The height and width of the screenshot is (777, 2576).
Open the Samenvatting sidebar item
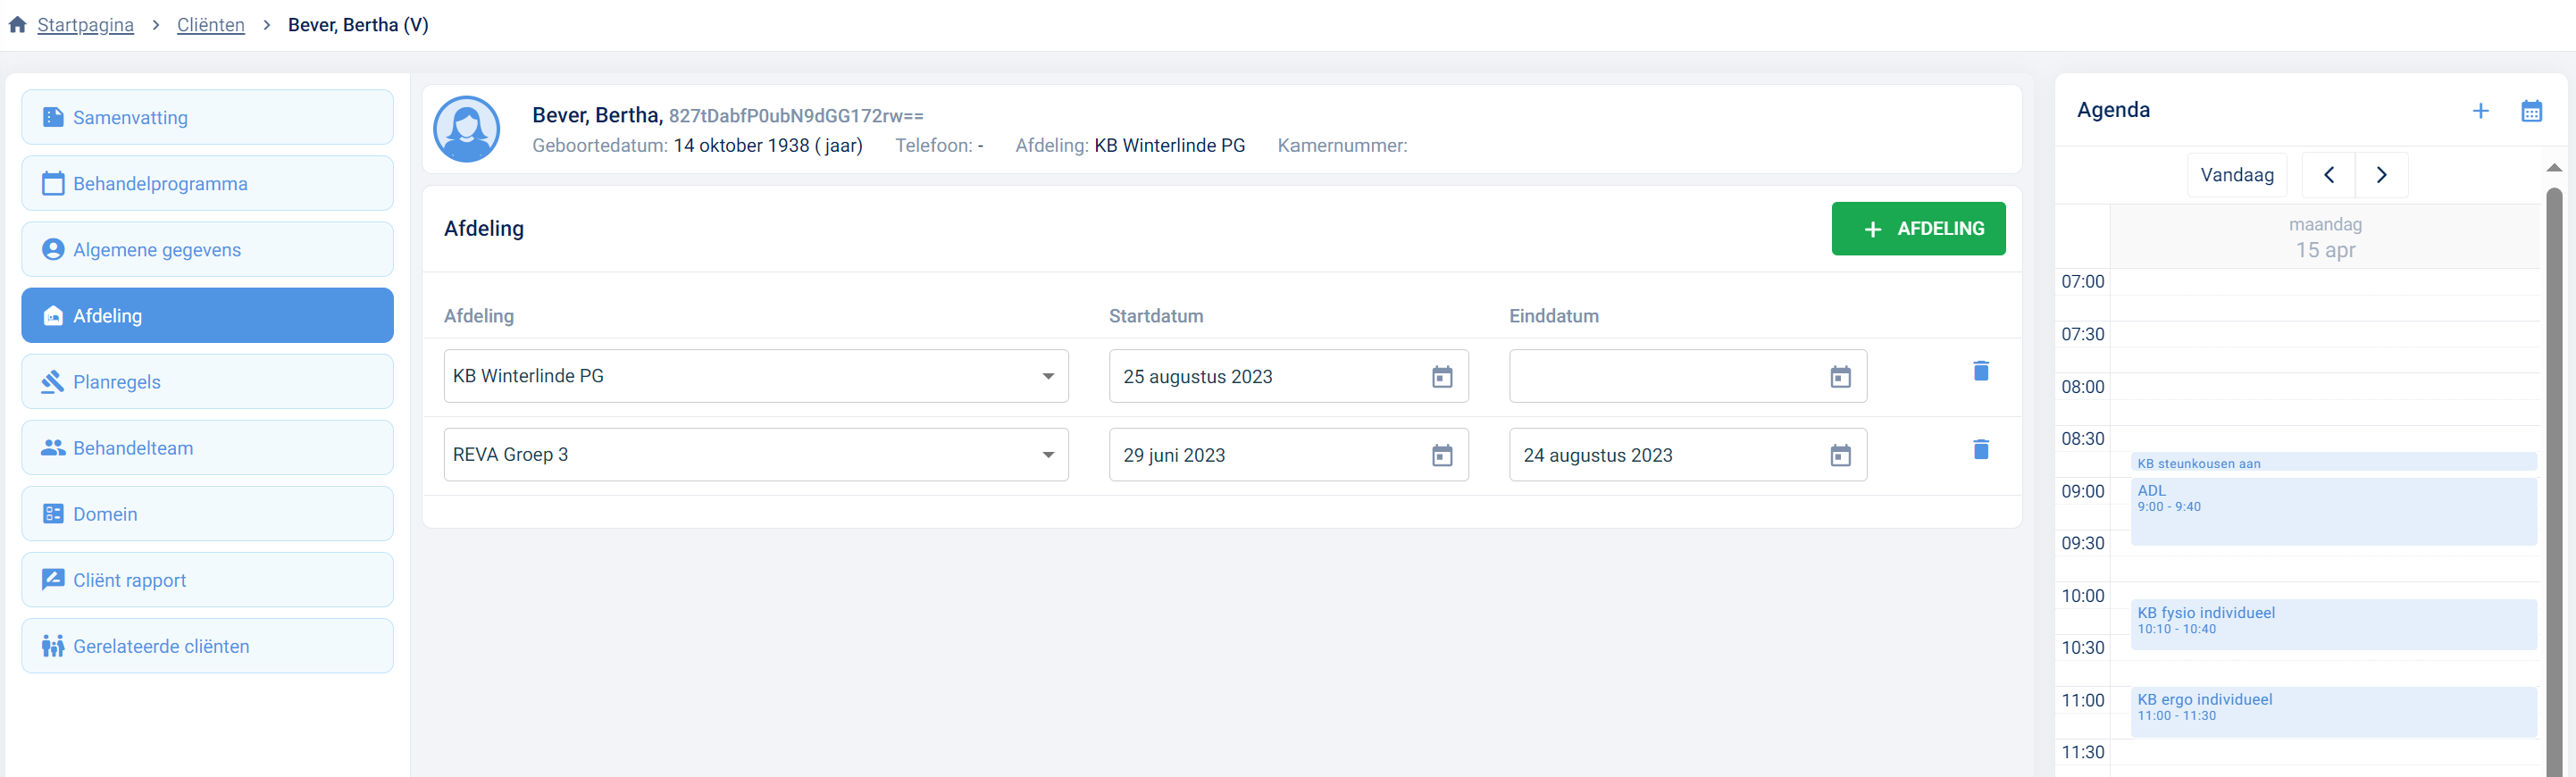(x=207, y=117)
